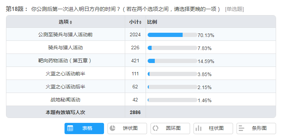Select the 公测至骑兵与猎人活动前 row

(141, 34)
